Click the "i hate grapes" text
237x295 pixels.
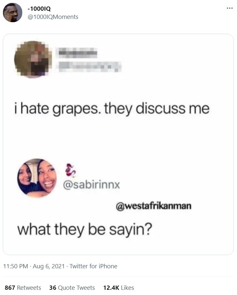point(56,109)
